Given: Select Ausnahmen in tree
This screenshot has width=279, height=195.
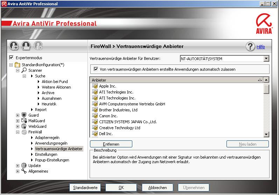Looking at the screenshot, I should click(51, 98).
